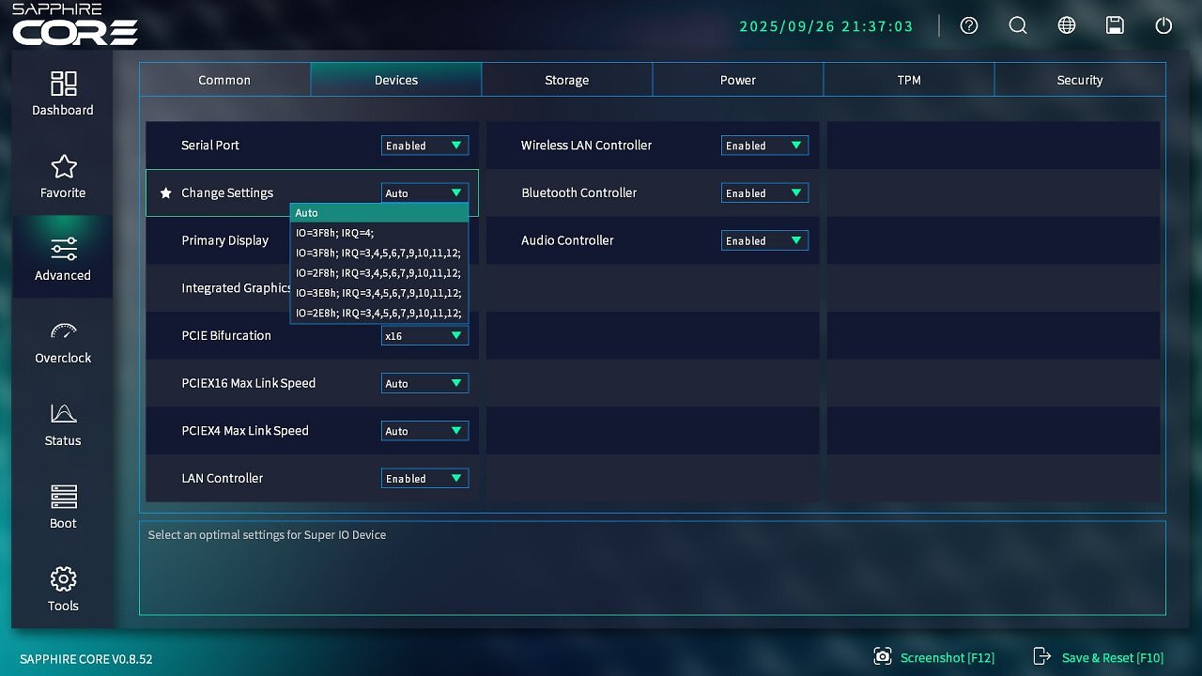Screen dimensions: 1202x676
Task: Open the Favorite section star icon
Action: point(63,167)
